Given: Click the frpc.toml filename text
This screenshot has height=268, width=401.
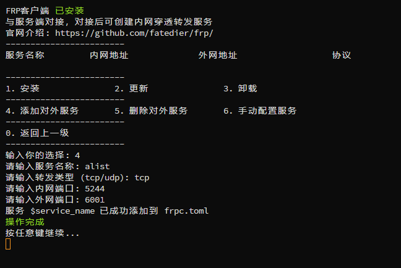Looking at the screenshot, I should tap(186, 211).
